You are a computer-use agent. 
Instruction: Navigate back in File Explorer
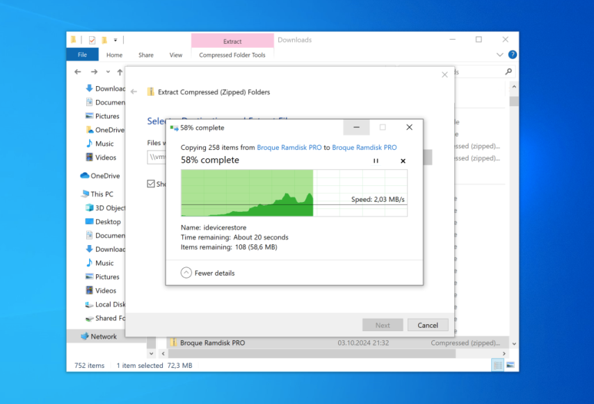point(78,71)
